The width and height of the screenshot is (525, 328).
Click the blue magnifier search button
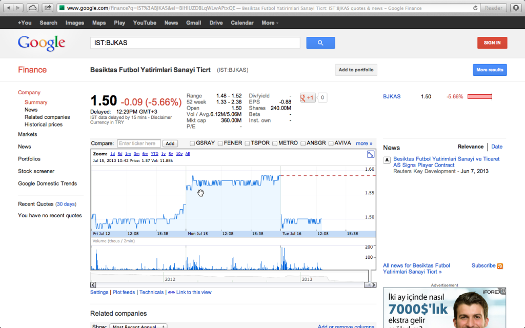(x=320, y=43)
